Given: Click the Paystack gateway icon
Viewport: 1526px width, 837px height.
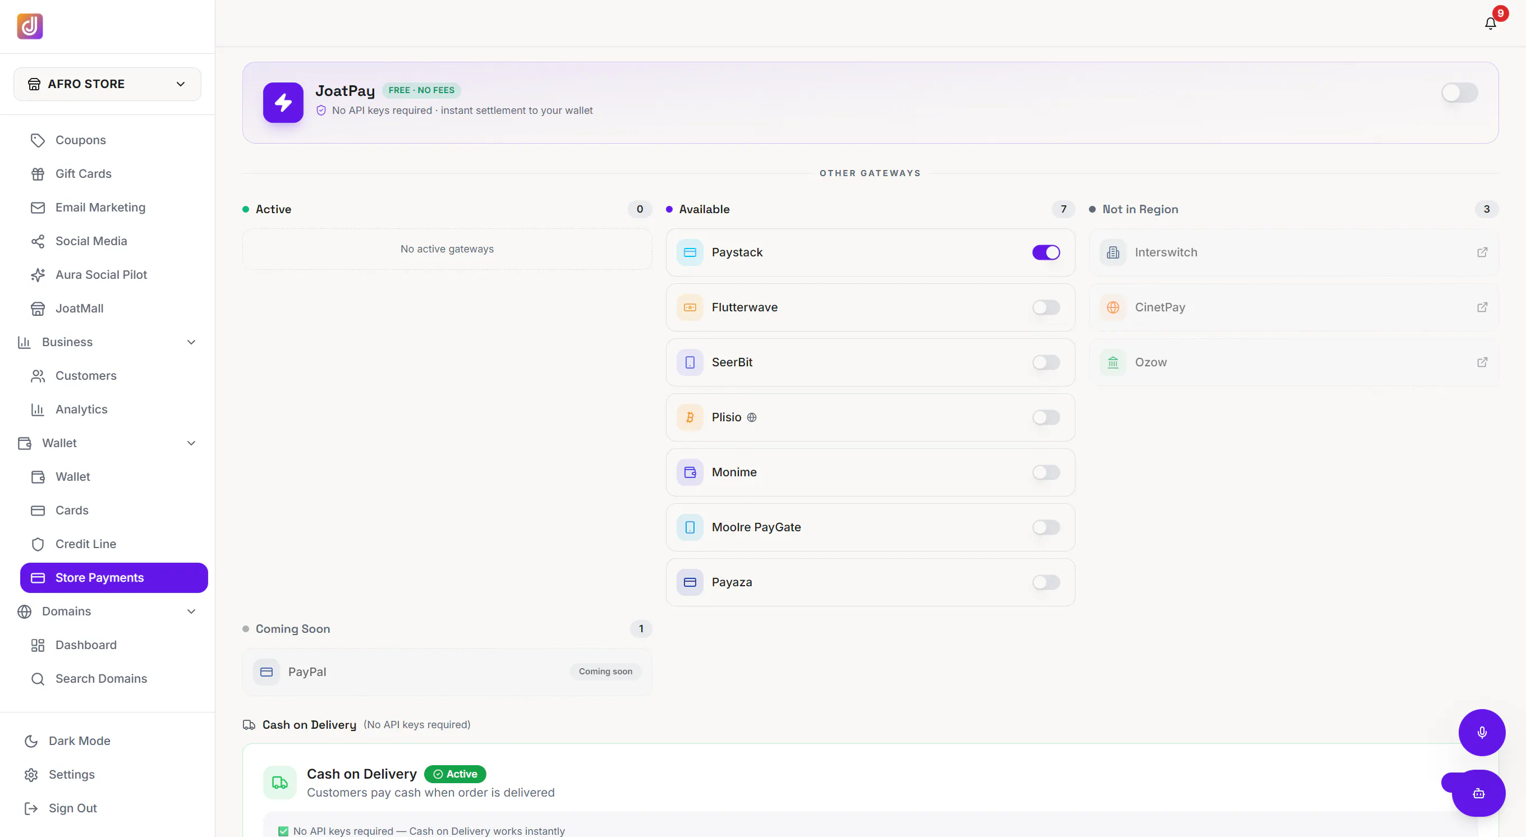Looking at the screenshot, I should (x=690, y=252).
